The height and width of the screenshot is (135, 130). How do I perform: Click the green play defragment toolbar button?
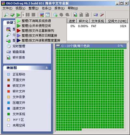tap(18, 15)
